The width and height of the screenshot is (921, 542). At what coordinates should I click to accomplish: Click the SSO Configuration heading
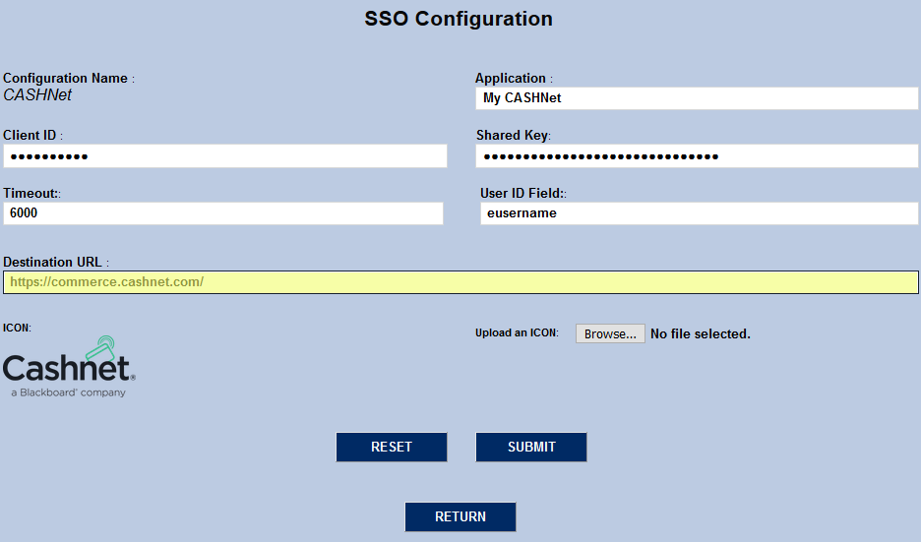(x=459, y=19)
